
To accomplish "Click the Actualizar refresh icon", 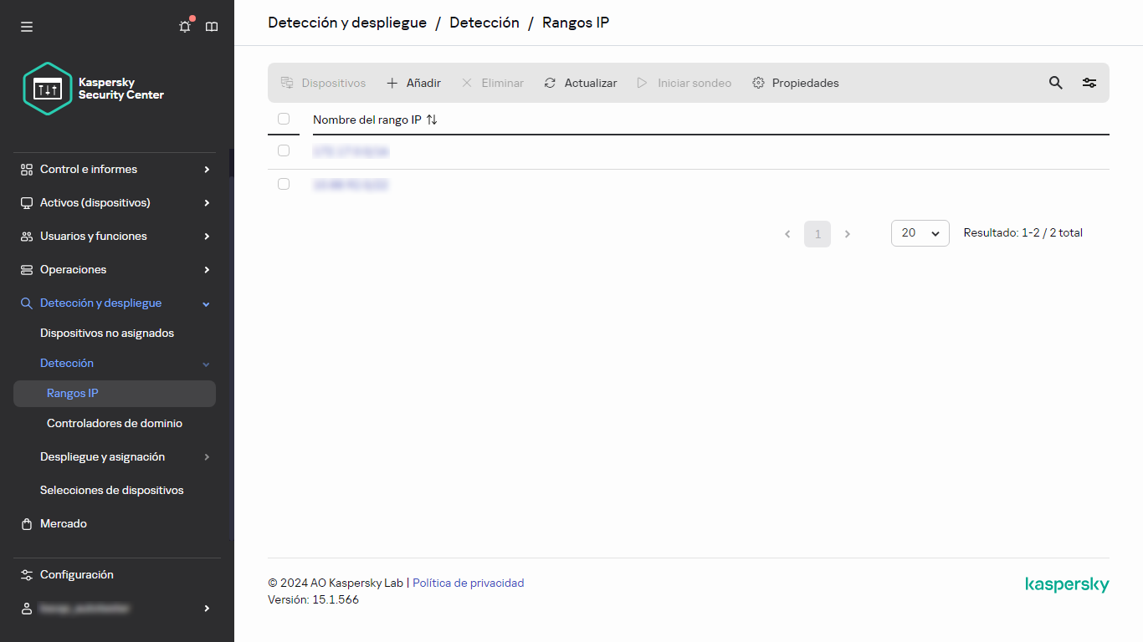I will (x=581, y=83).
